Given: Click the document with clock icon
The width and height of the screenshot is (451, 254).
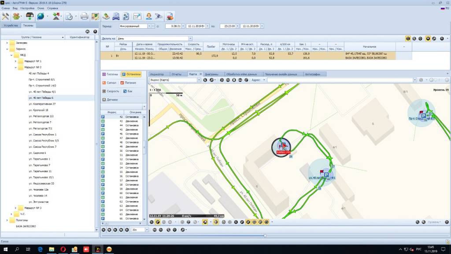Looking at the screenshot, I should [69, 16].
